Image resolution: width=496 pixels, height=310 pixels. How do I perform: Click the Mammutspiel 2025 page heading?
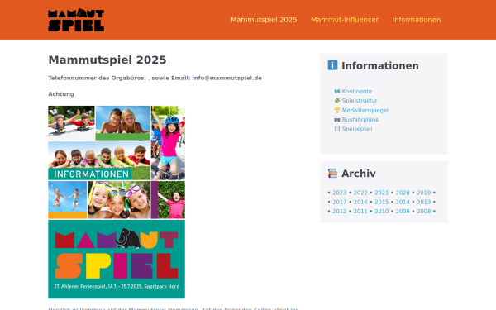pos(107,60)
